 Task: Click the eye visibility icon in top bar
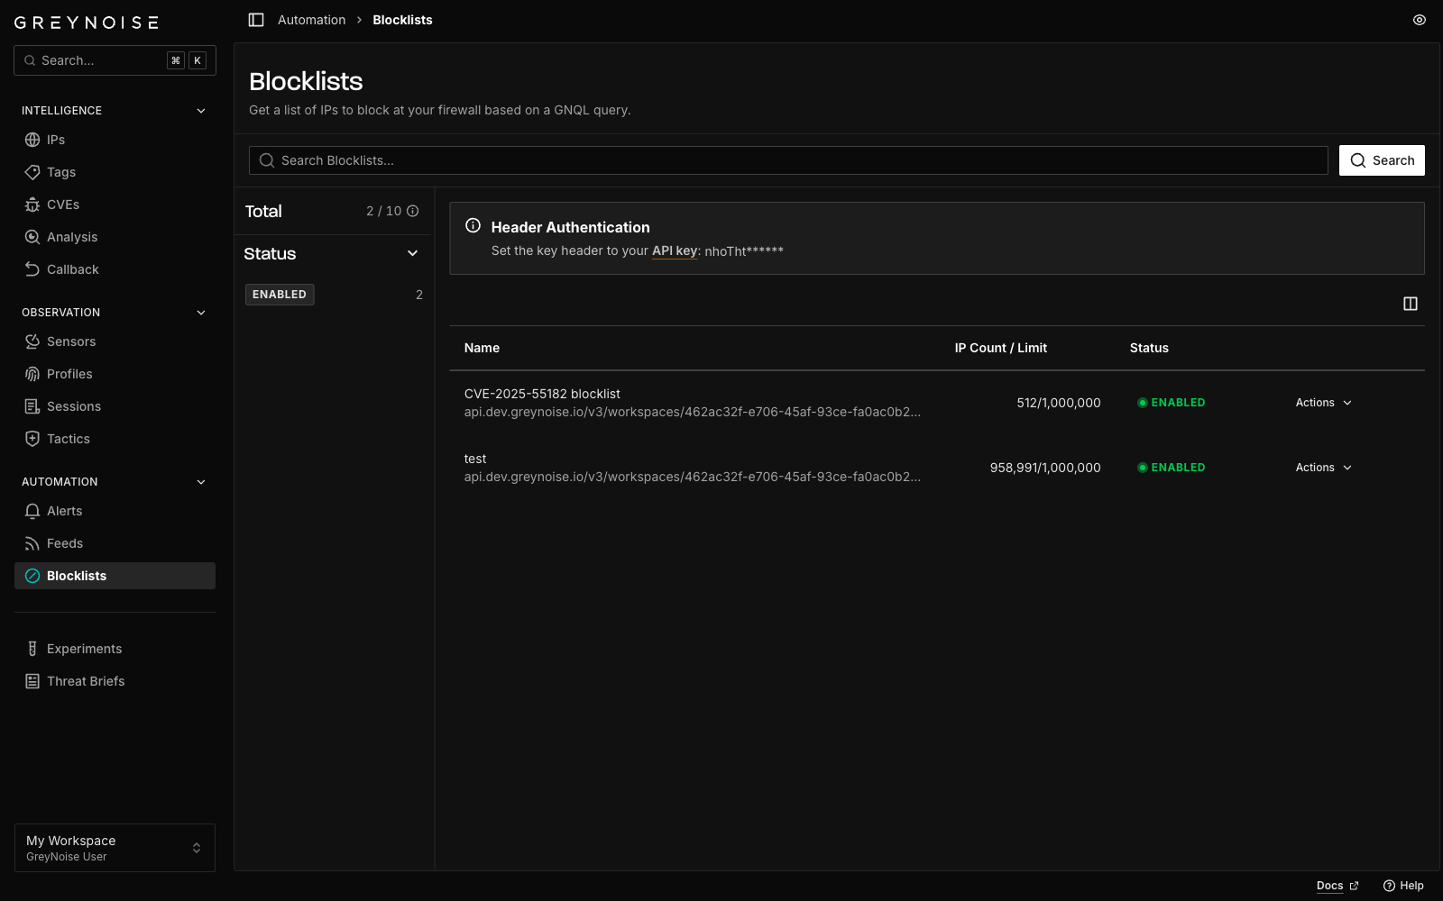(1420, 20)
